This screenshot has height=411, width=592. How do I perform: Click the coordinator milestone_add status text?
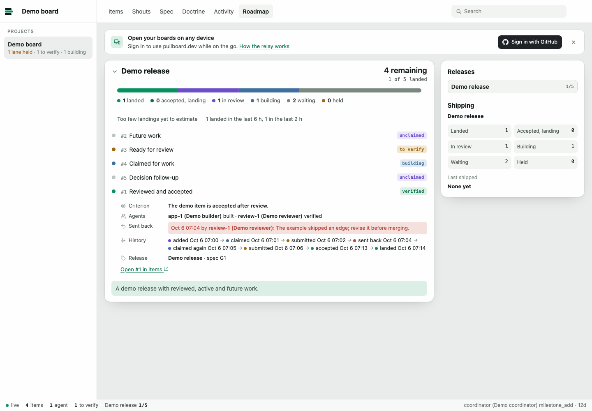pyautogui.click(x=525, y=405)
